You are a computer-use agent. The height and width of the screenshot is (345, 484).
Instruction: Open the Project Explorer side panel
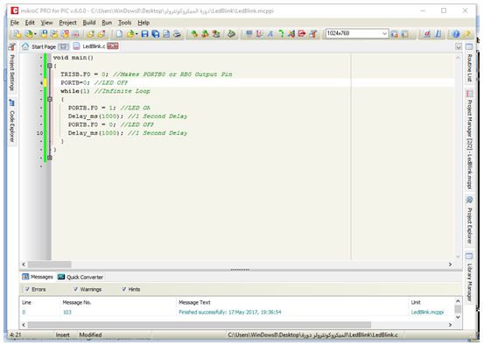pos(469,220)
